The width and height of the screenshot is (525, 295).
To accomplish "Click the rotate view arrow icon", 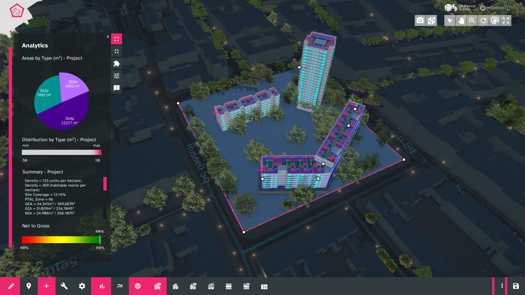I will [x=483, y=20].
